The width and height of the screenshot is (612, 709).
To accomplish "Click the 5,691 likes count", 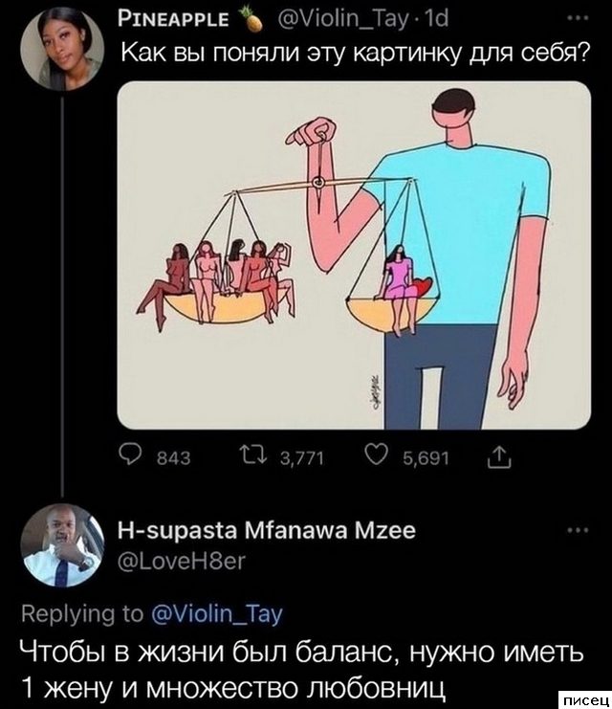I will click(426, 458).
